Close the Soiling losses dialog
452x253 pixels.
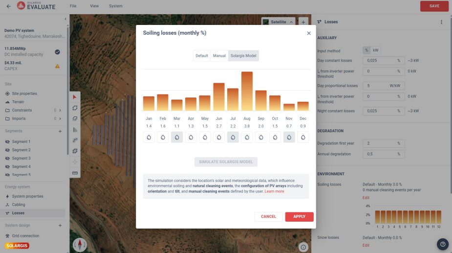[x=308, y=33]
